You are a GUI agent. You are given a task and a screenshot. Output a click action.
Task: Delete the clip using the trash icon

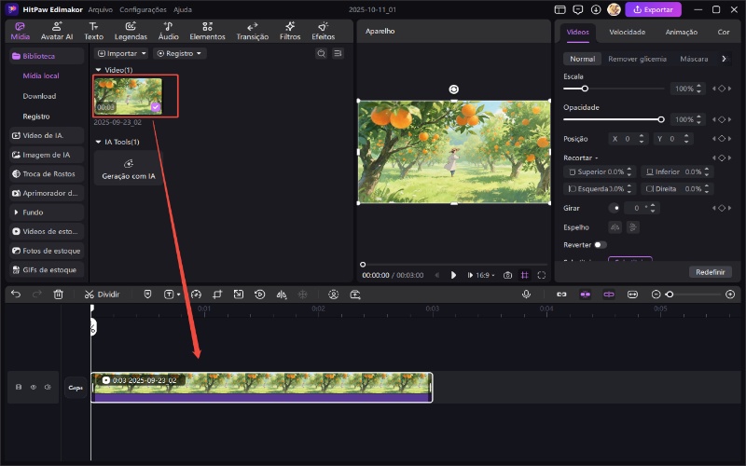tap(59, 295)
